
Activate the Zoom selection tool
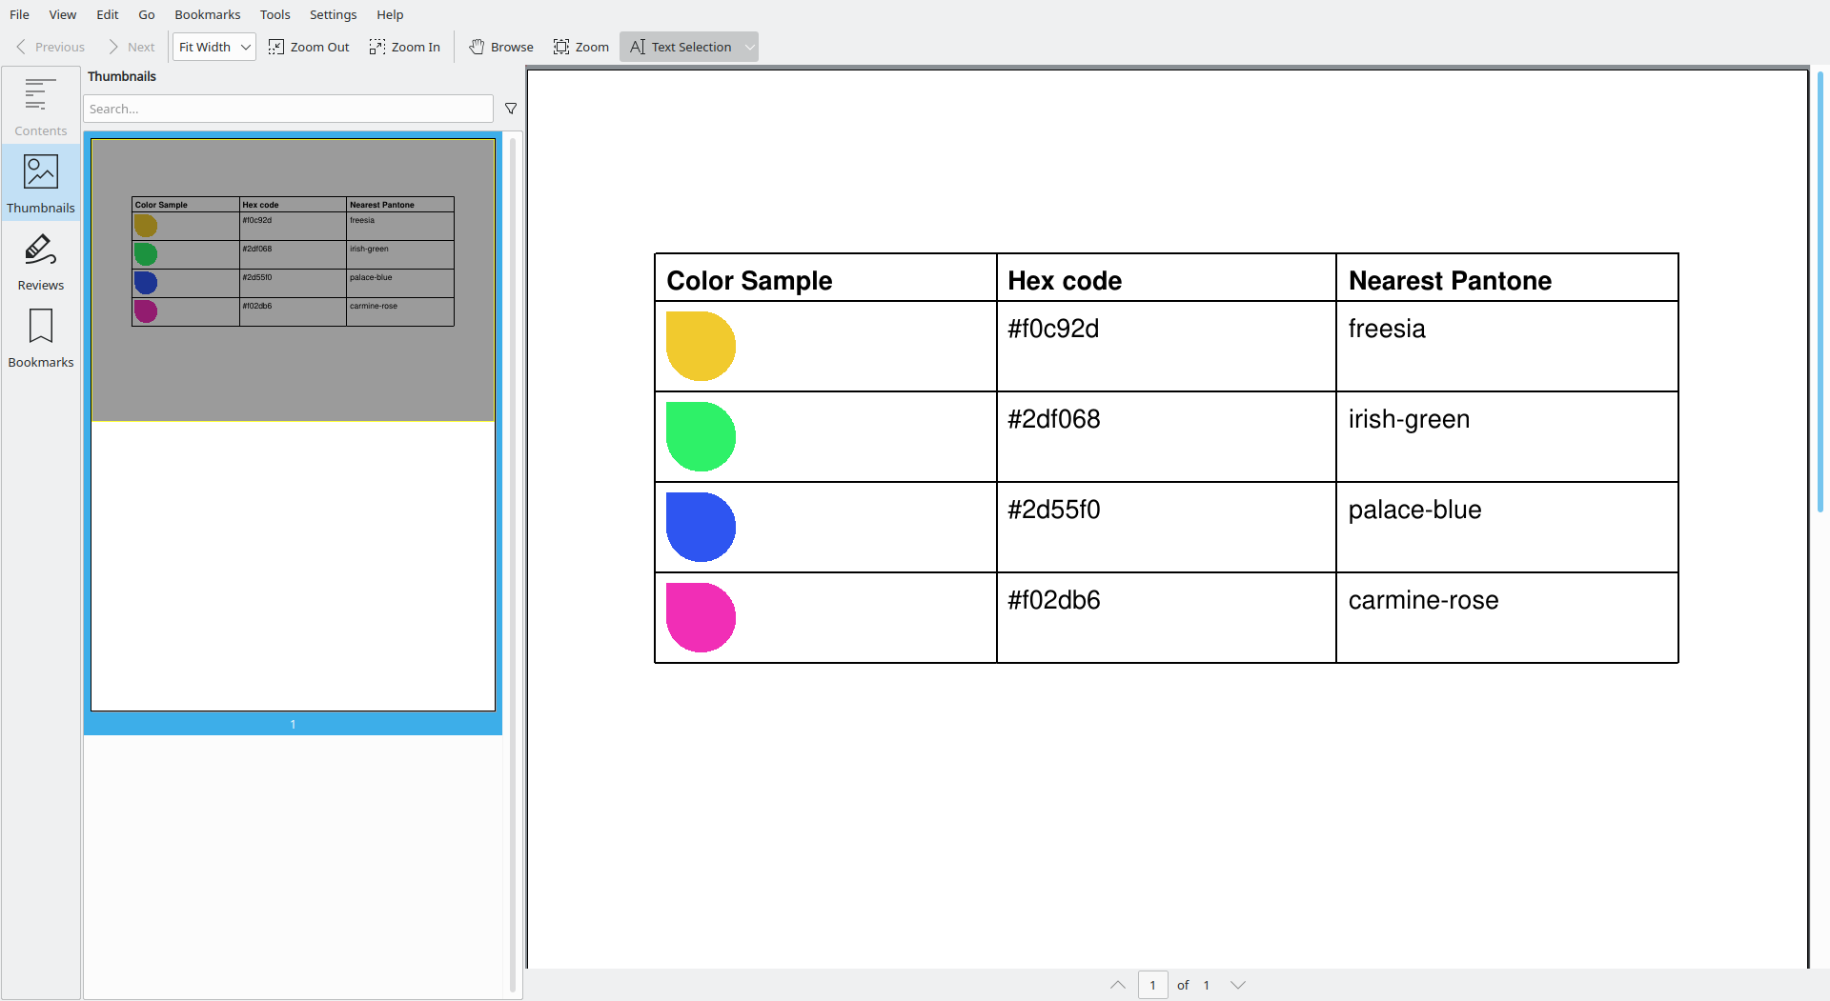(x=581, y=47)
